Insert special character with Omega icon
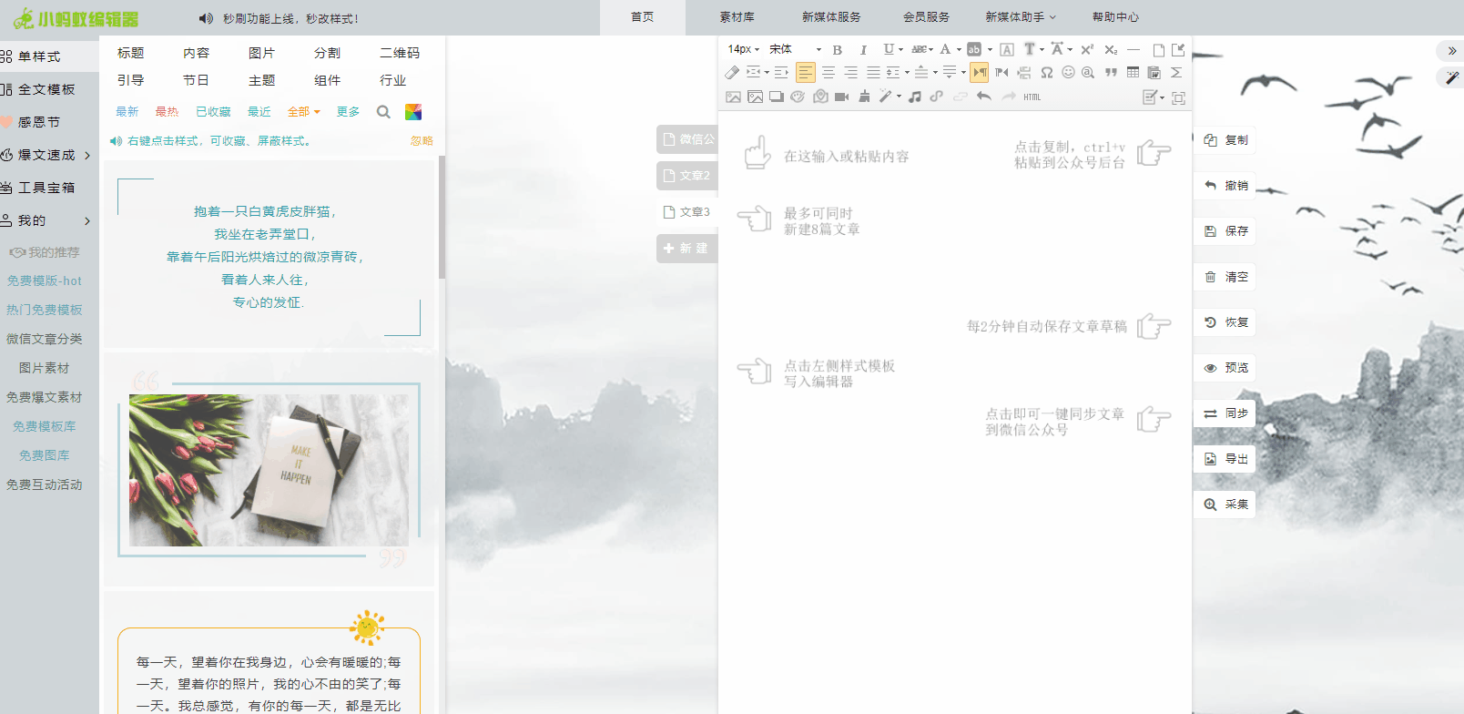This screenshot has width=1464, height=714. coord(1047,72)
